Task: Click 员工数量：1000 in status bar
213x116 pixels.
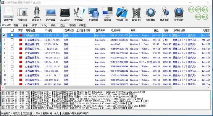Action: (31, 113)
